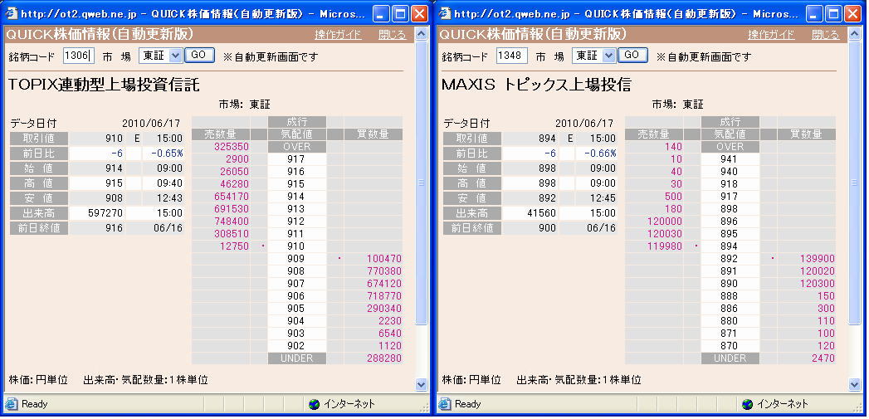869x419 pixels.
Task: Click scrollbar thumb in right window
Action: tap(855, 183)
